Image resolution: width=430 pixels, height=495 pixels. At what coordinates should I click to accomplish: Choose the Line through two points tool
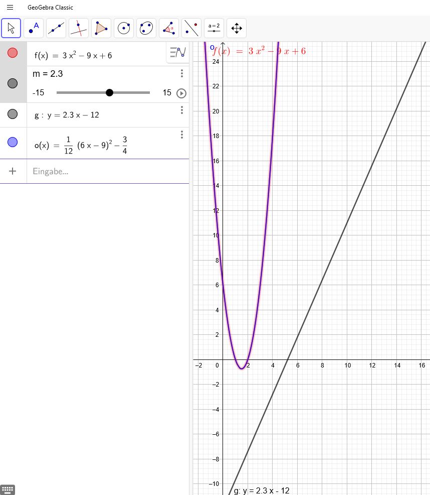[56, 28]
